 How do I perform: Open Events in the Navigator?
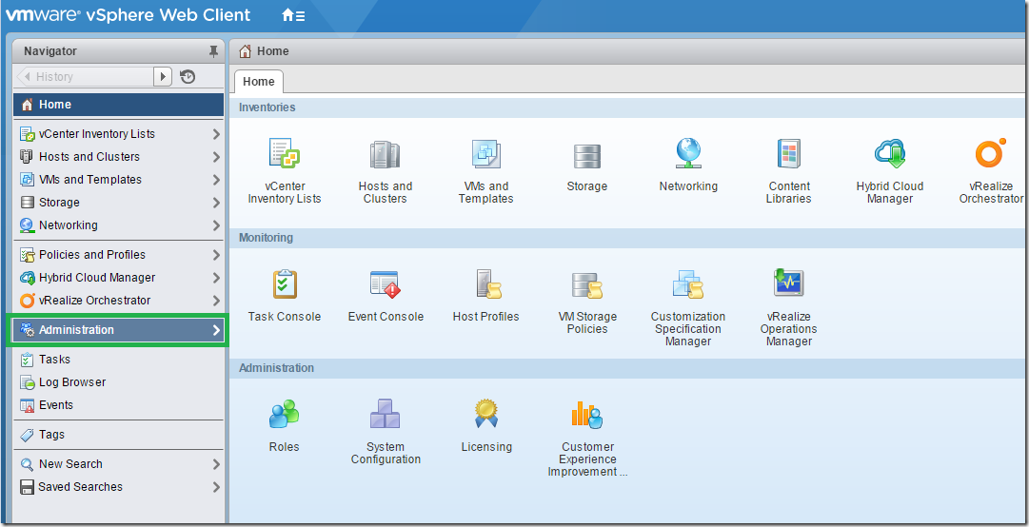(118, 406)
